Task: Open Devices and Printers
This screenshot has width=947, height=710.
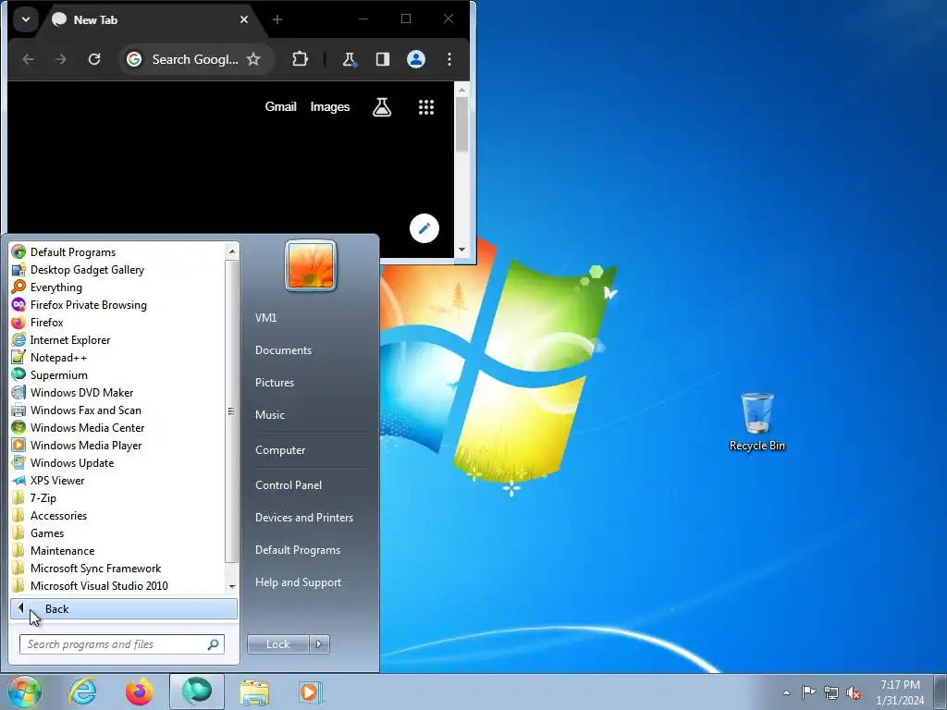Action: (x=310, y=518)
